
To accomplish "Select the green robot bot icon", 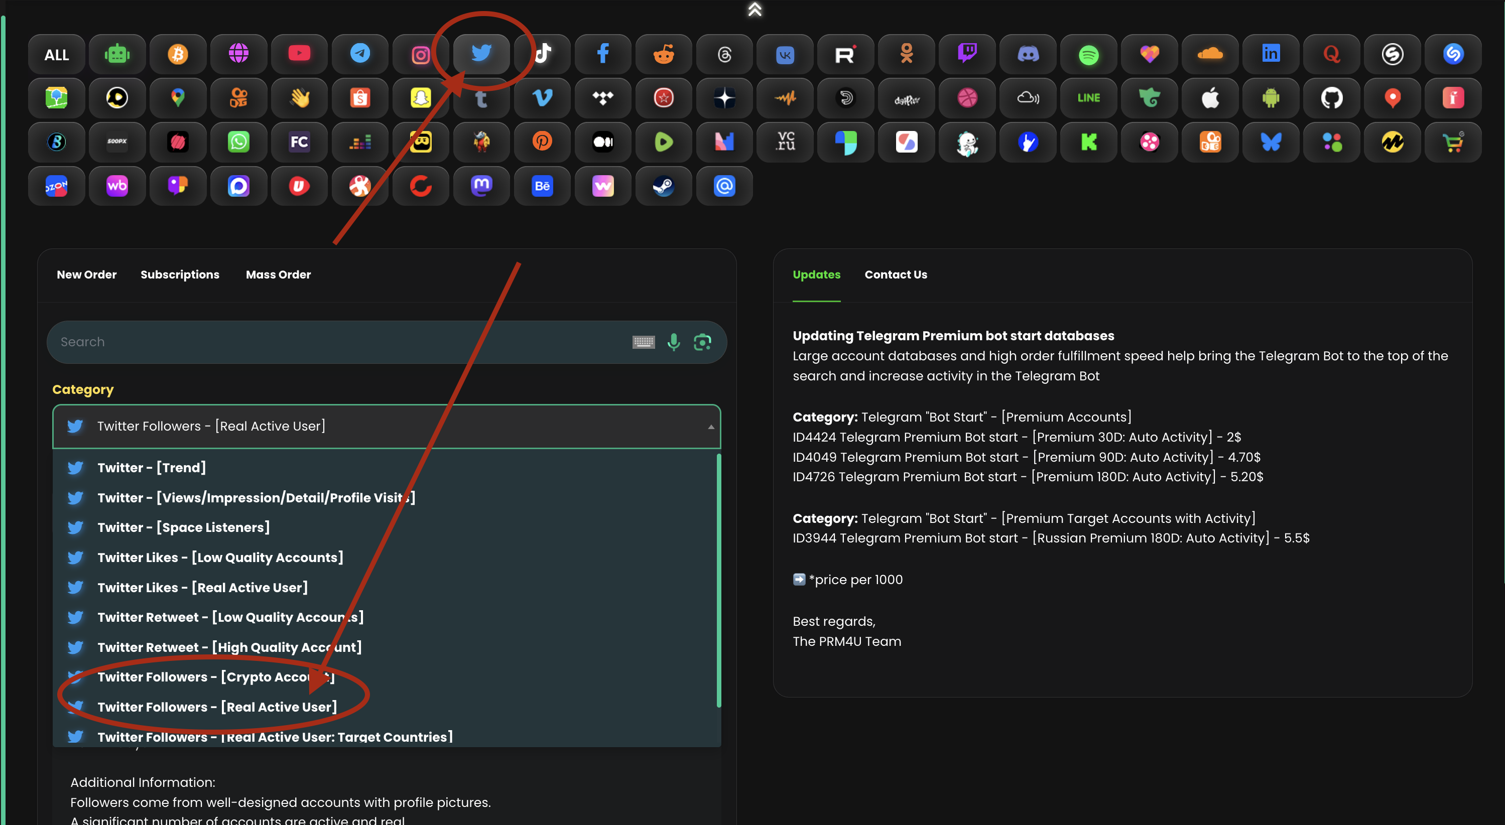I will pos(117,54).
